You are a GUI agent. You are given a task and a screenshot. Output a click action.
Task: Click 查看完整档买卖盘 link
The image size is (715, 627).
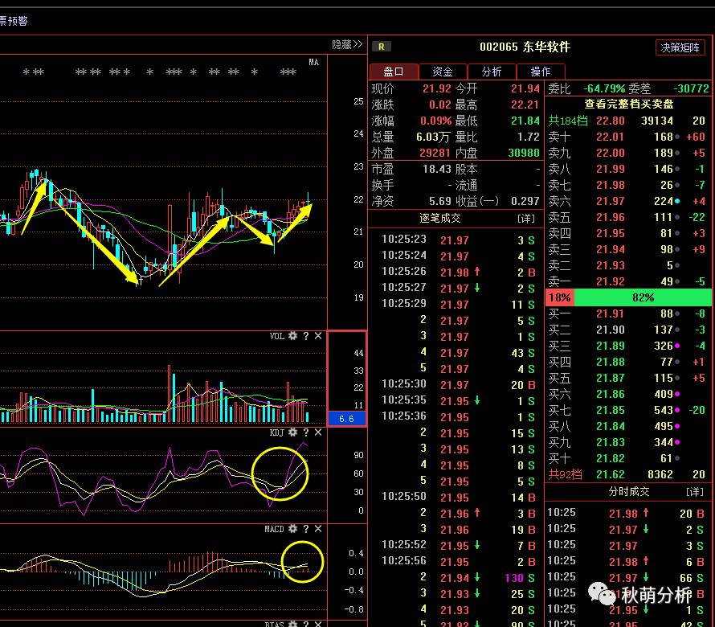628,104
